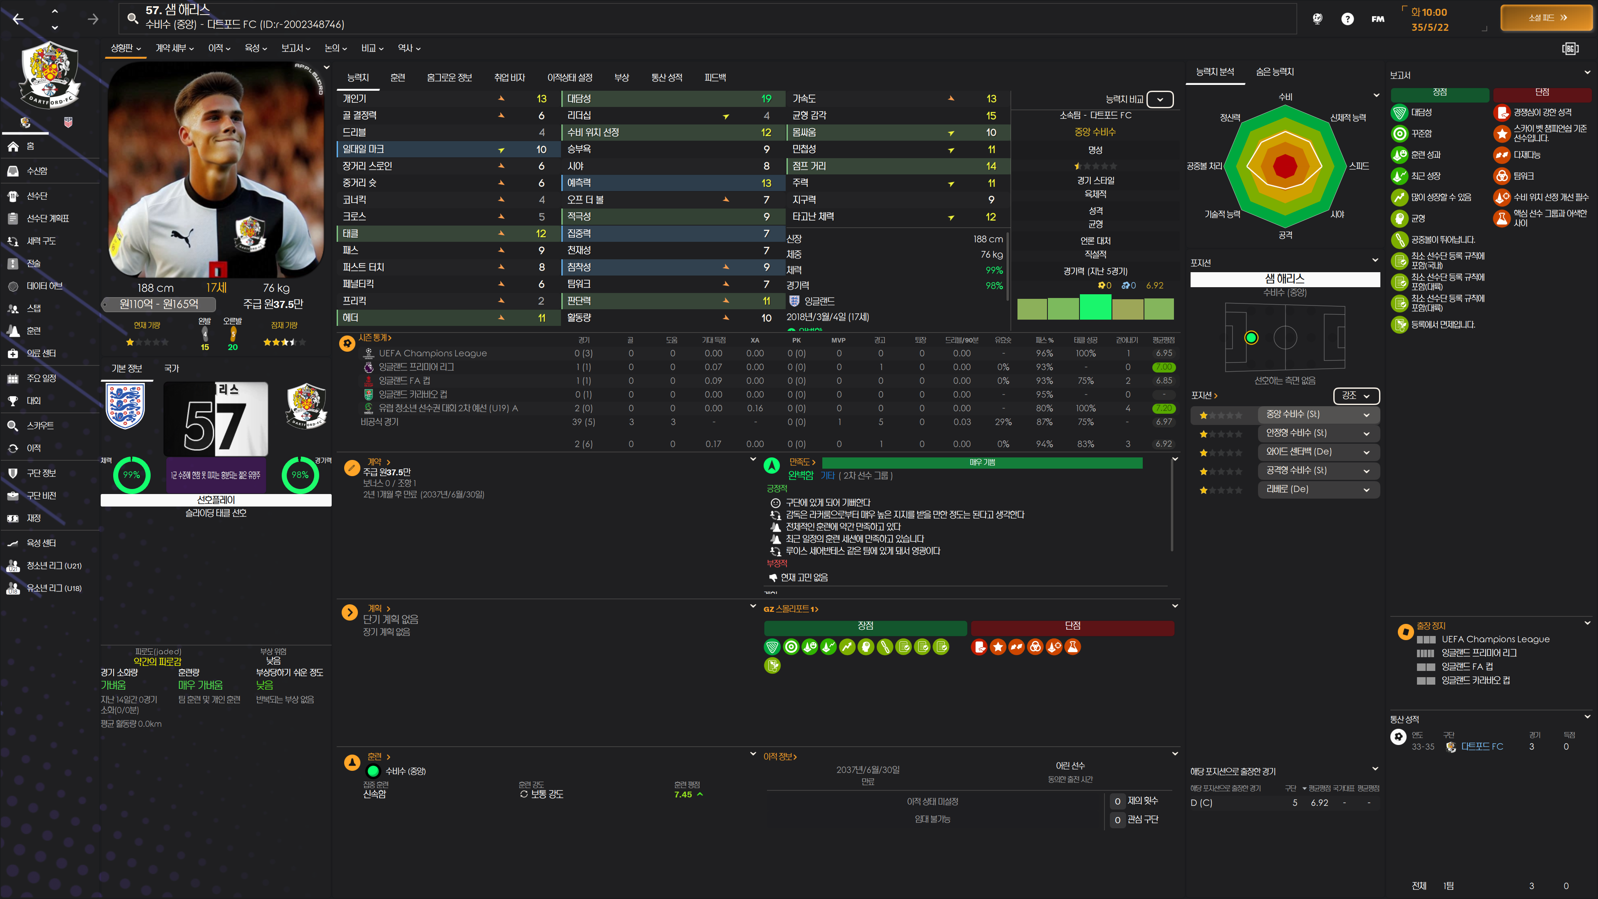The width and height of the screenshot is (1598, 899).
Task: Select the highlighted position dot on pitch
Action: [x=1251, y=338]
